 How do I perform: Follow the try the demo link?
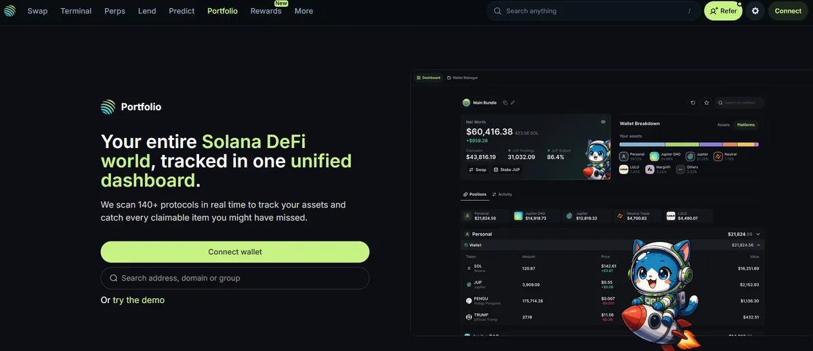tap(138, 300)
